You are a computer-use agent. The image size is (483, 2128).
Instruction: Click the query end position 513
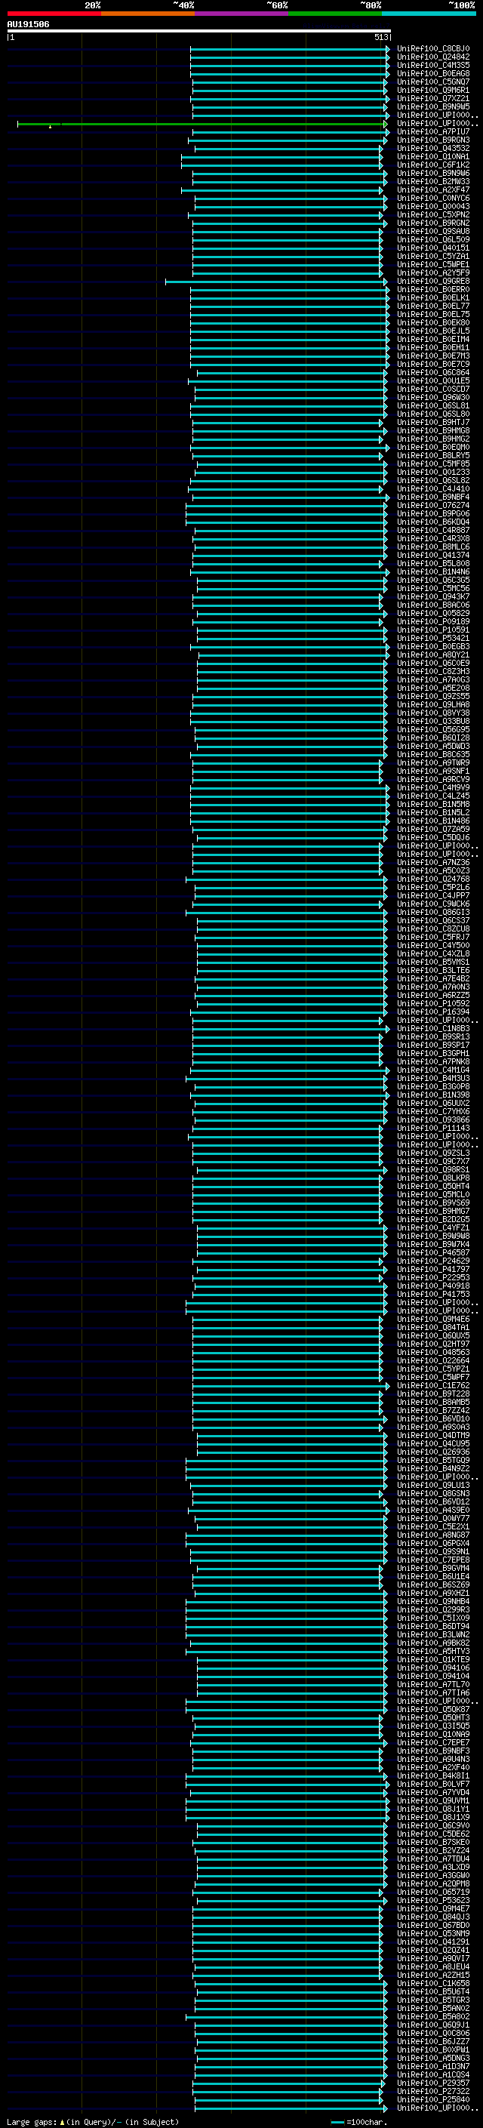(380, 37)
